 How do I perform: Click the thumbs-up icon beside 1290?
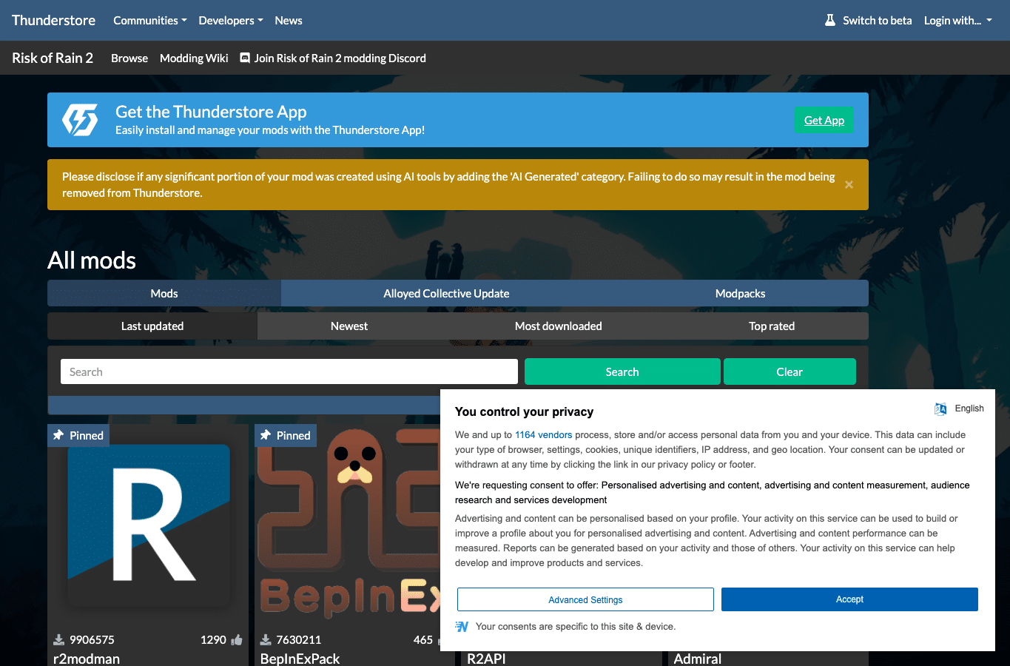point(237,639)
